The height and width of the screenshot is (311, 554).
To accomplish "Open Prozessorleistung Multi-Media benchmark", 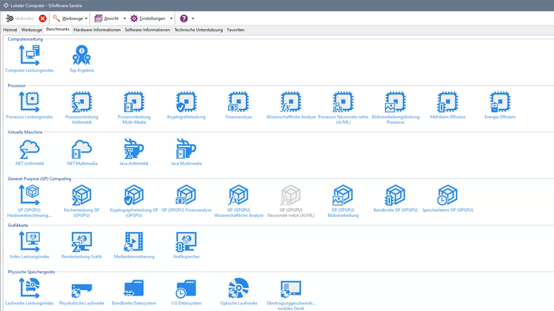I will [x=134, y=108].
